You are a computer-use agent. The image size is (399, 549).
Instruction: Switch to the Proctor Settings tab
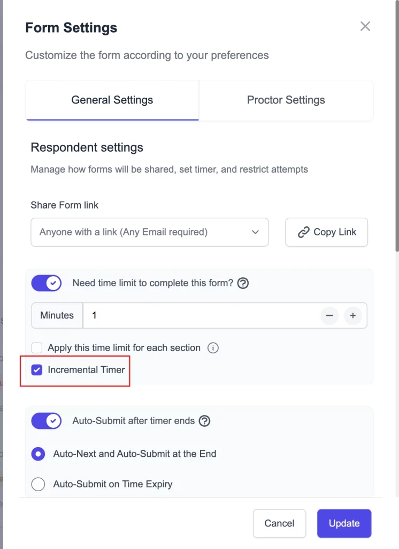click(286, 100)
